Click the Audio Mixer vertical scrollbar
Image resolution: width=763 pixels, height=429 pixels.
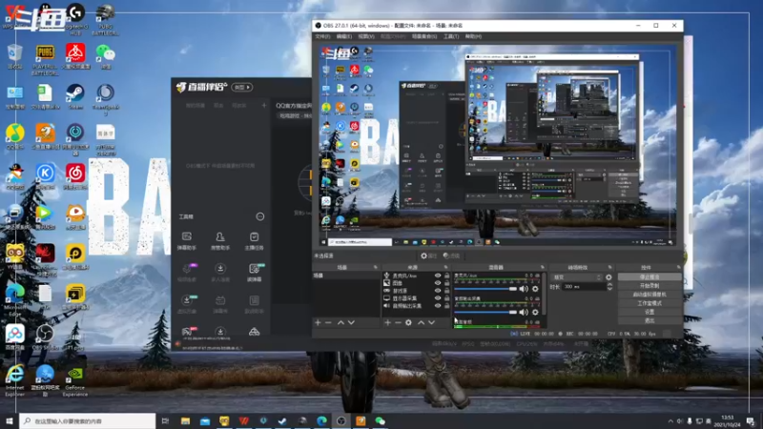tap(545, 295)
